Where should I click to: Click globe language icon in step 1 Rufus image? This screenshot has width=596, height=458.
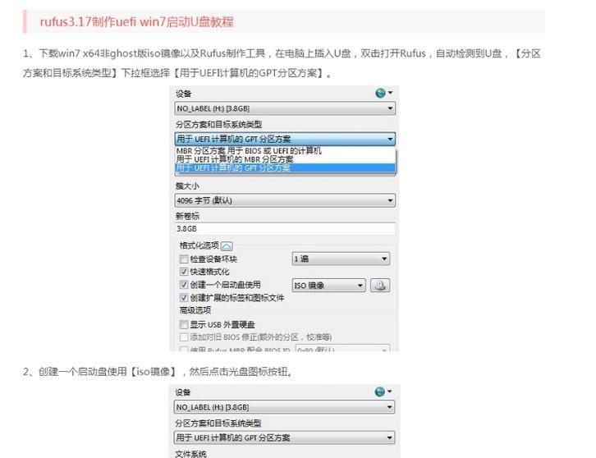point(380,93)
